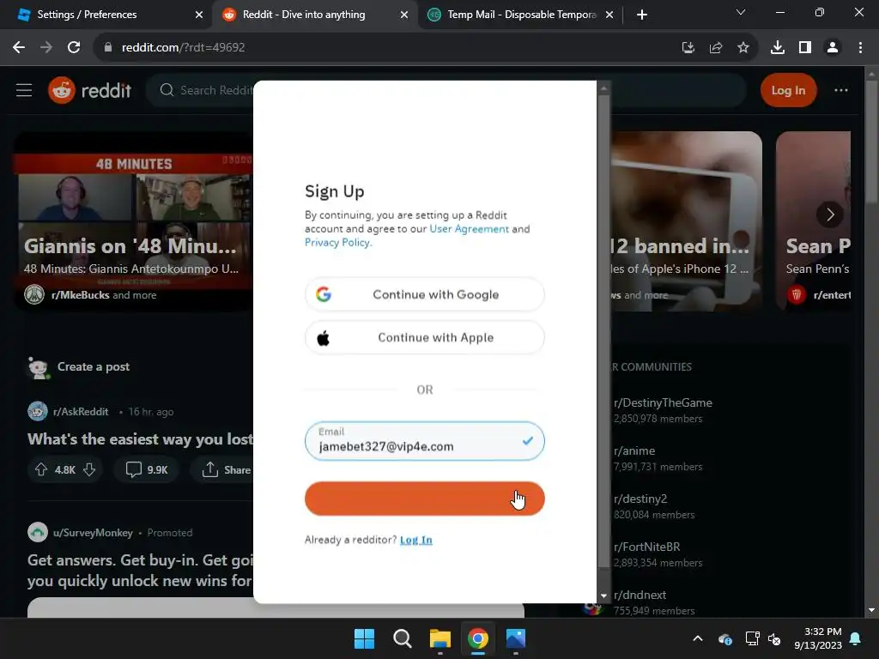Open the r/AskReddit community link
The height and width of the screenshot is (659, 879).
coord(81,411)
